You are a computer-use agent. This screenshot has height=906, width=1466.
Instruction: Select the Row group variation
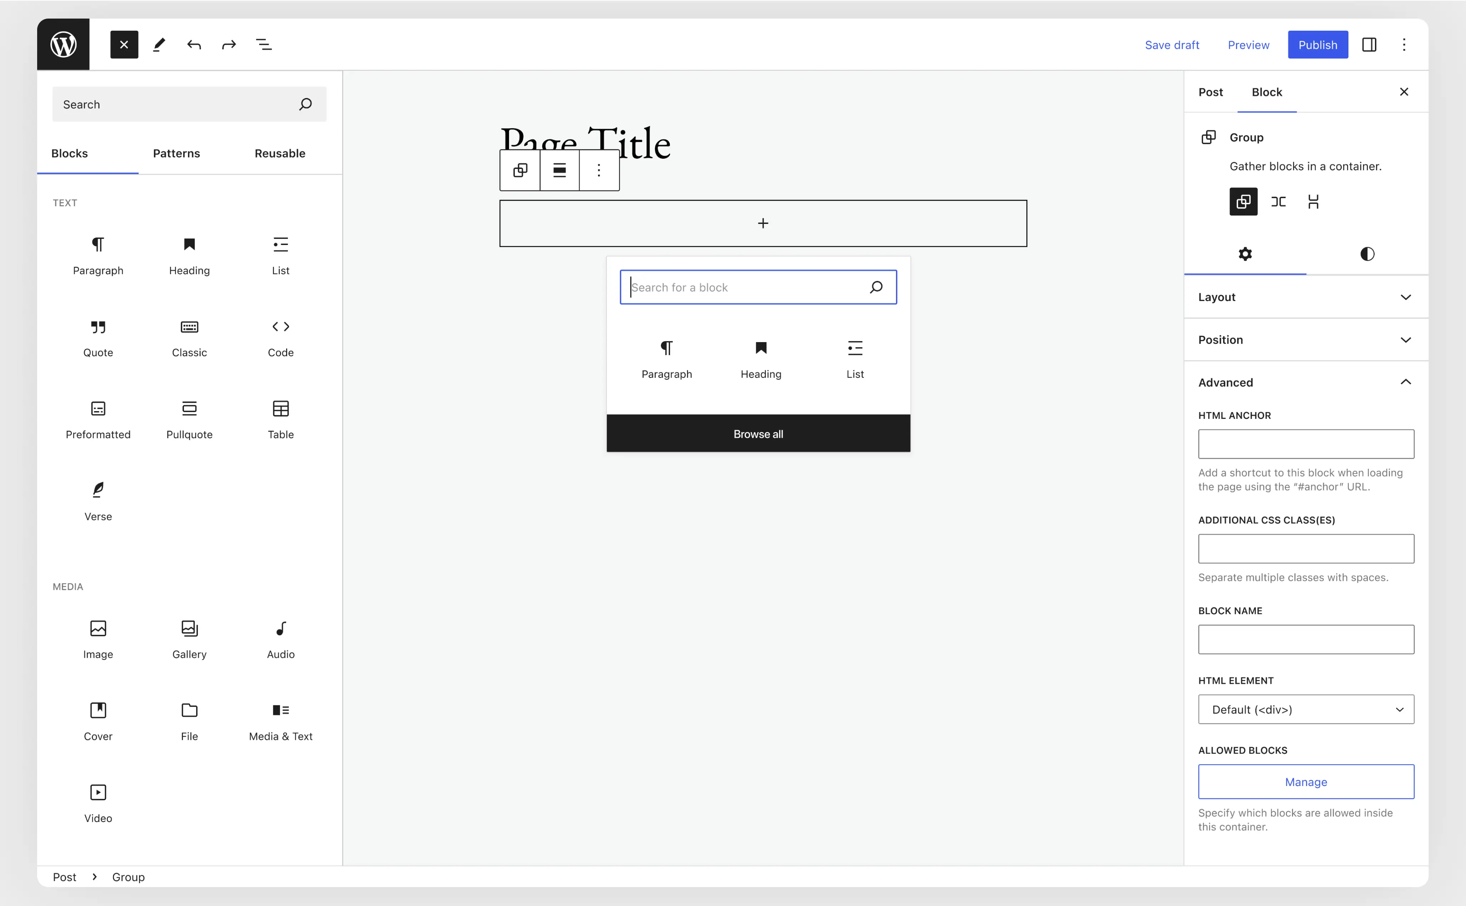click(1278, 201)
